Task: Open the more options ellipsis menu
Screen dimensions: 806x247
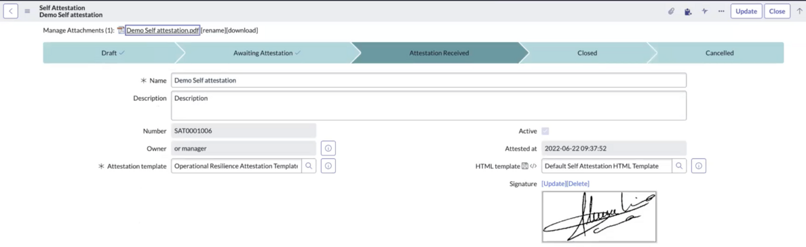Action: 721,11
